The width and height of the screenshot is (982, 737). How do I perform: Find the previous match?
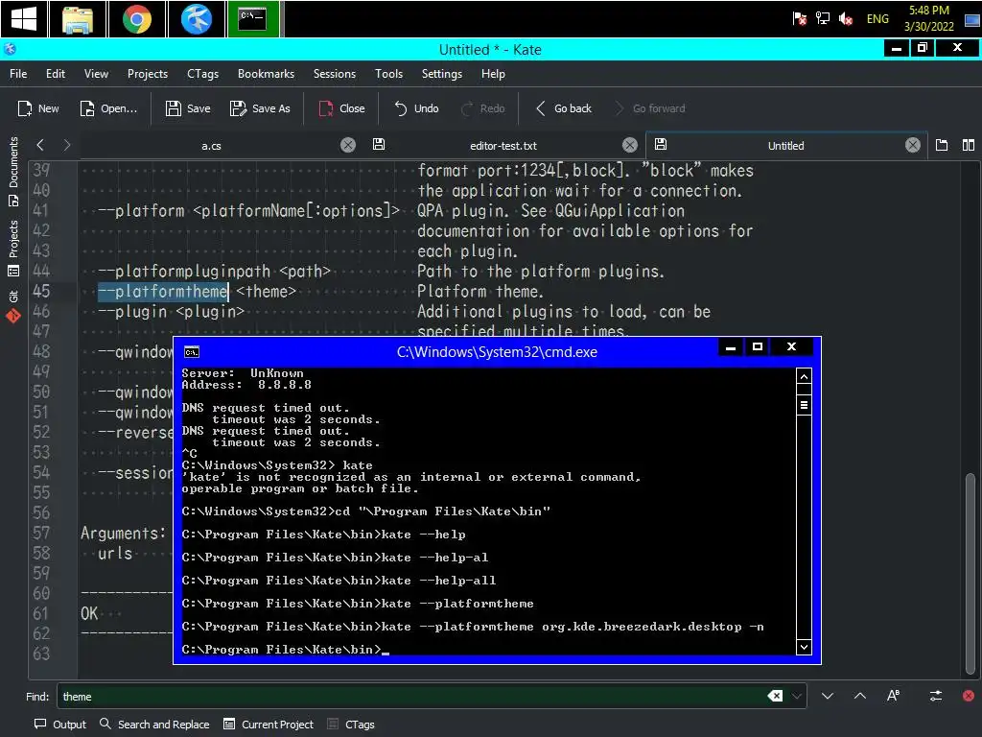click(860, 696)
